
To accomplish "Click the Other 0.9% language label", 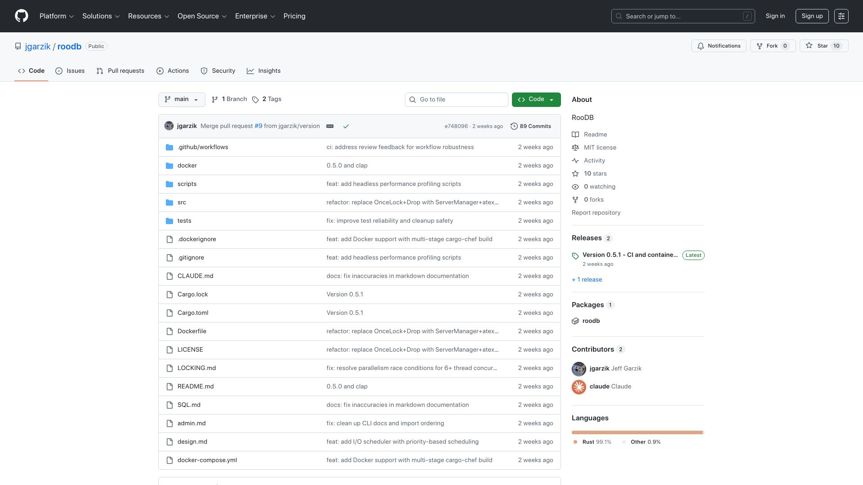I will click(641, 442).
